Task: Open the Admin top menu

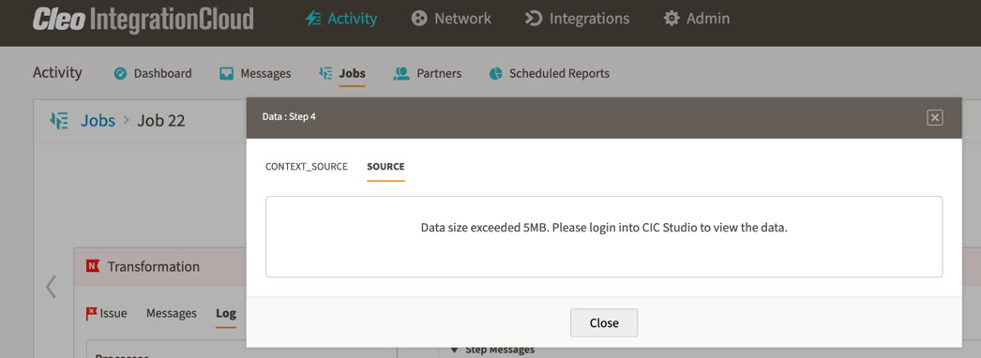Action: [696, 19]
